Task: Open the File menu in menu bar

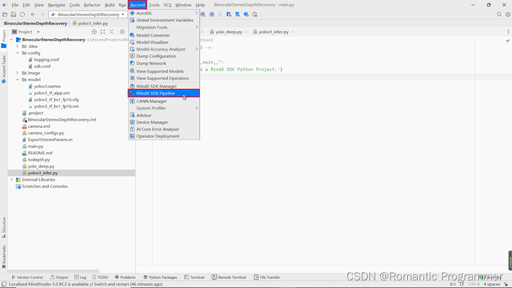Action: [x=15, y=5]
